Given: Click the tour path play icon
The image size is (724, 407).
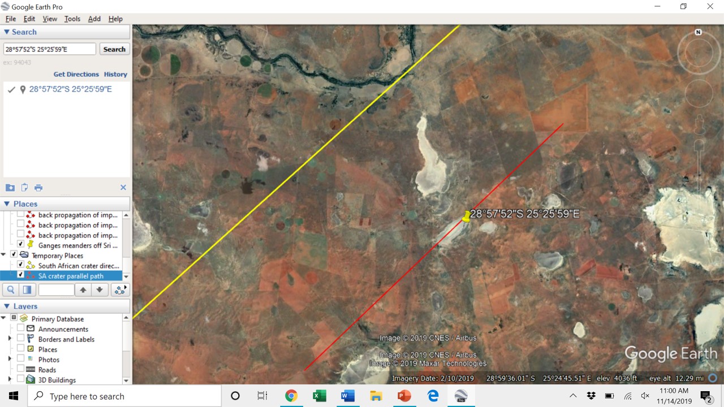Looking at the screenshot, I should pos(120,290).
